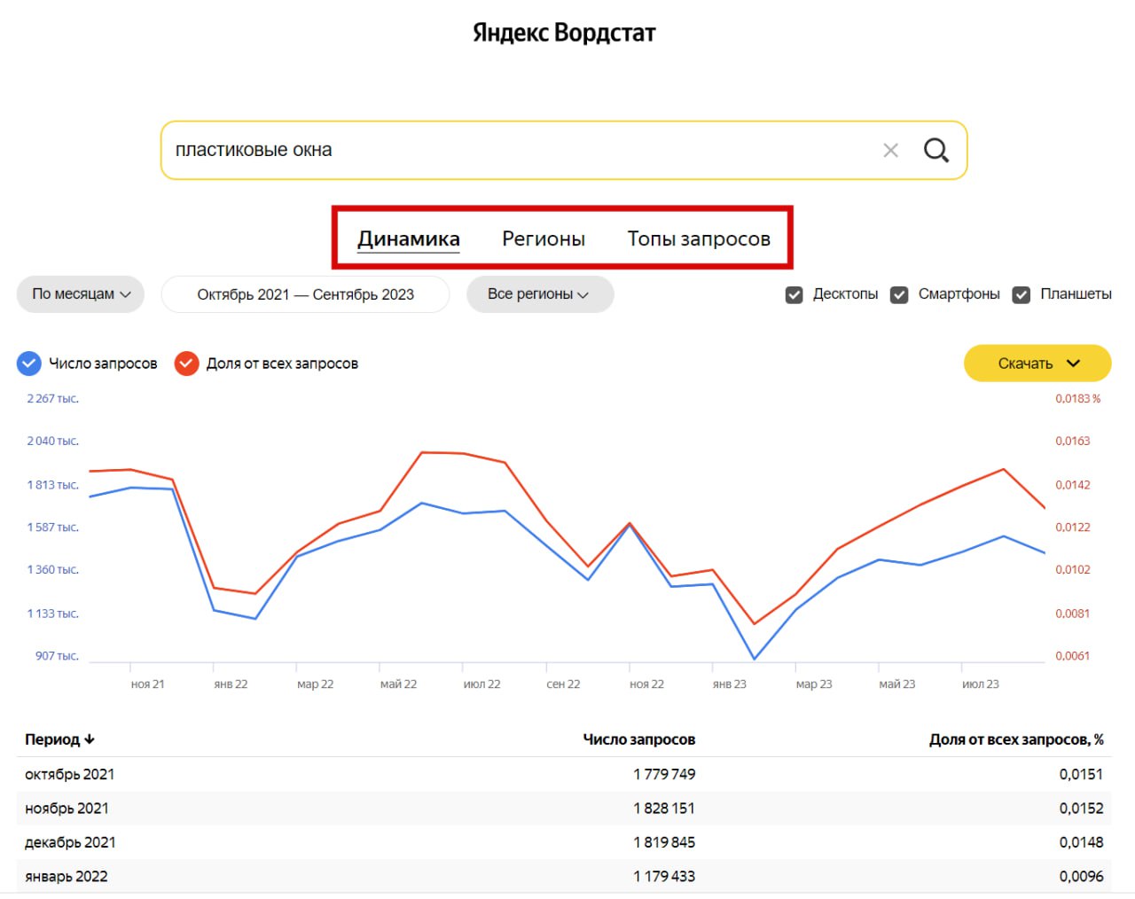The image size is (1135, 899).
Task: Click the share value 0,0151
Action: tap(1081, 774)
